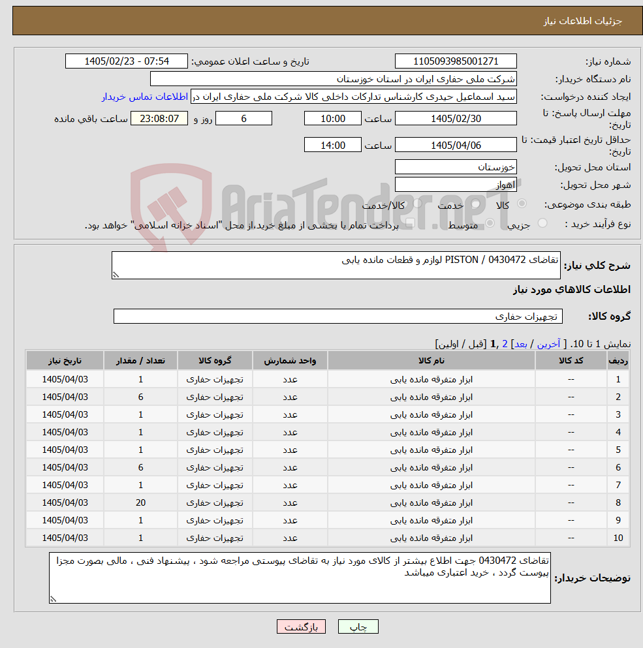Click unit عدد in row 7
This screenshot has width=643, height=648.
[x=290, y=485]
